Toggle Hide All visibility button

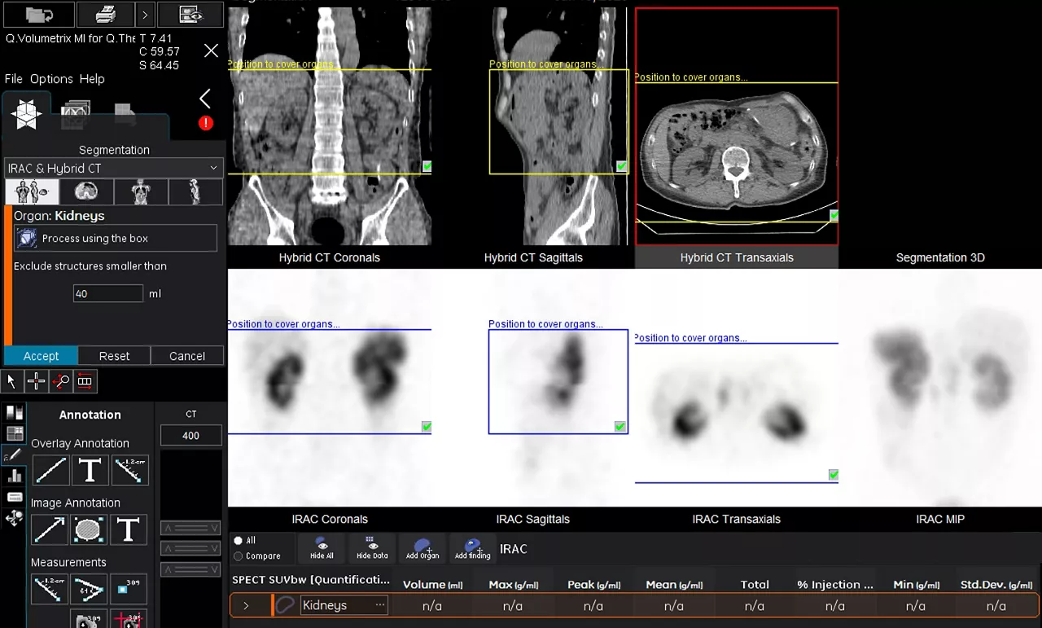322,548
